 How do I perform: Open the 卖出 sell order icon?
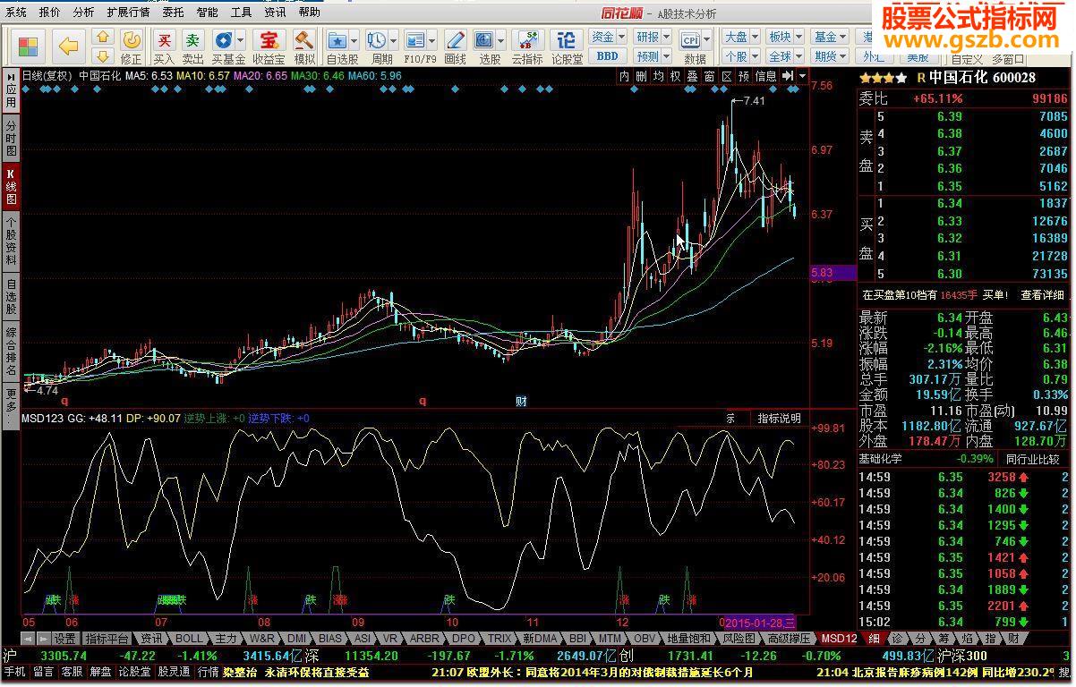(192, 46)
